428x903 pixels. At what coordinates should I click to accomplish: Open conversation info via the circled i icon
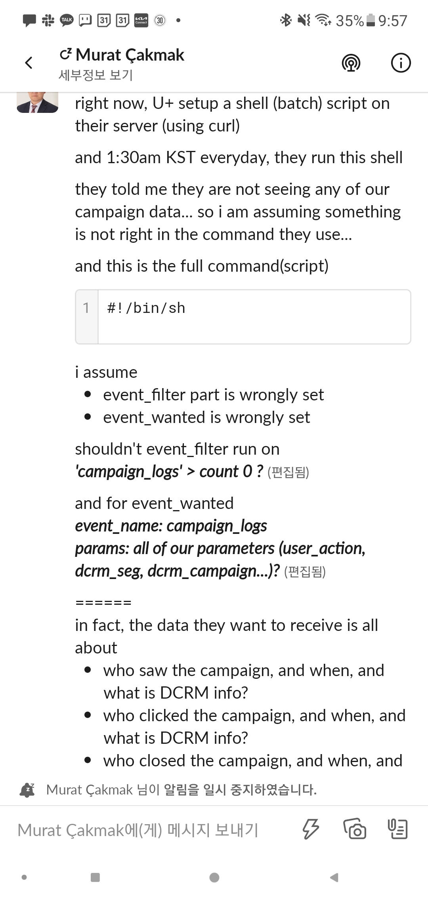[401, 63]
